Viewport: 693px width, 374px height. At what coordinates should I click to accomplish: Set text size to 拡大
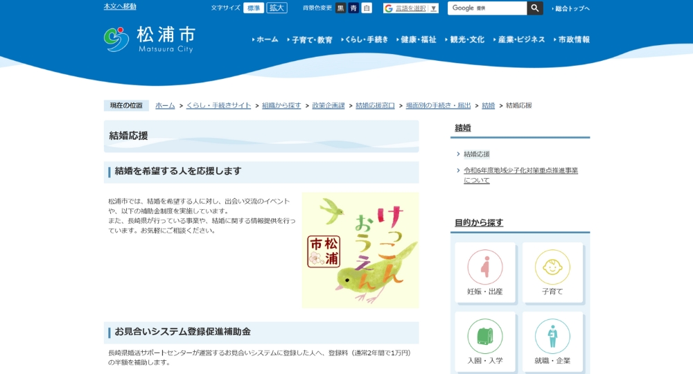click(277, 8)
